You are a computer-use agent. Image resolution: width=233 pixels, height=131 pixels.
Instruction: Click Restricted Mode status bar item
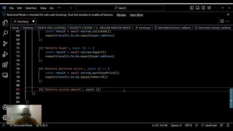pyautogui.click(x=21, y=125)
